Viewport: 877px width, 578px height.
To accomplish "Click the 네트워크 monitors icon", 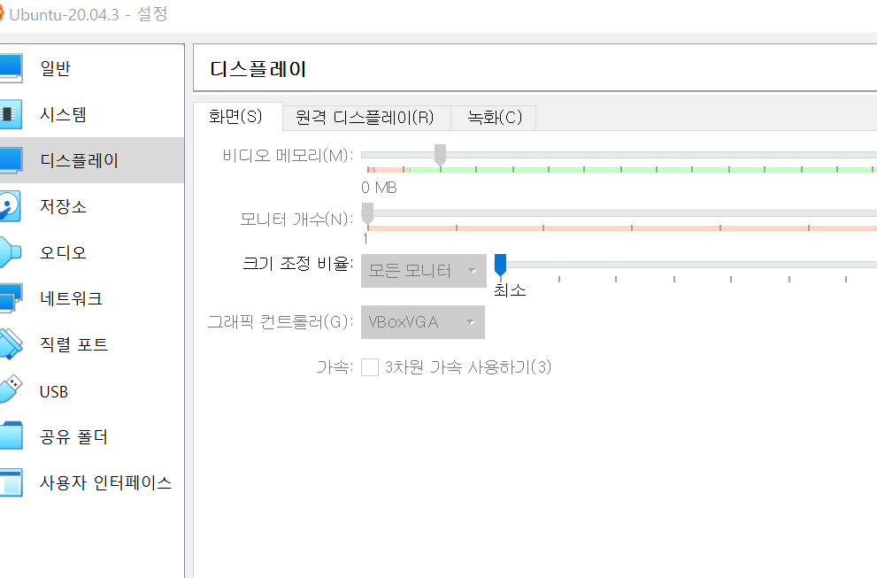I will 10,297.
